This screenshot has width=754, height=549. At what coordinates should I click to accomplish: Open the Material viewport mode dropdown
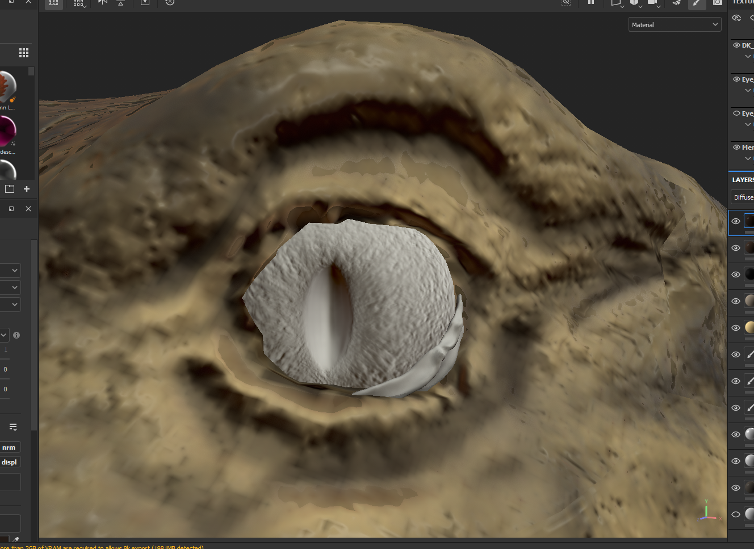[675, 25]
